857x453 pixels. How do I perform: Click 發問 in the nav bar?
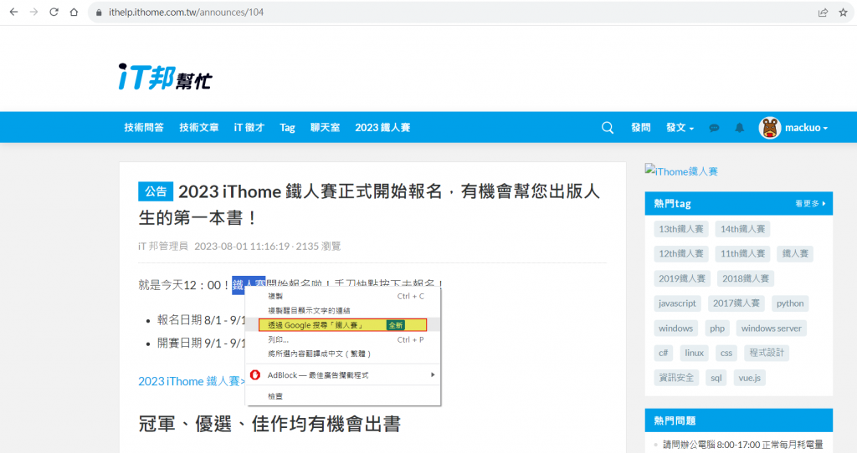640,128
